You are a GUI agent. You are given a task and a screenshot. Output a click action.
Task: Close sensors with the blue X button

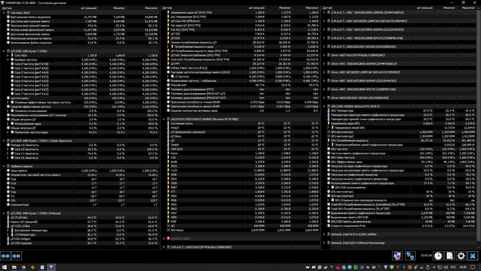(x=472, y=256)
